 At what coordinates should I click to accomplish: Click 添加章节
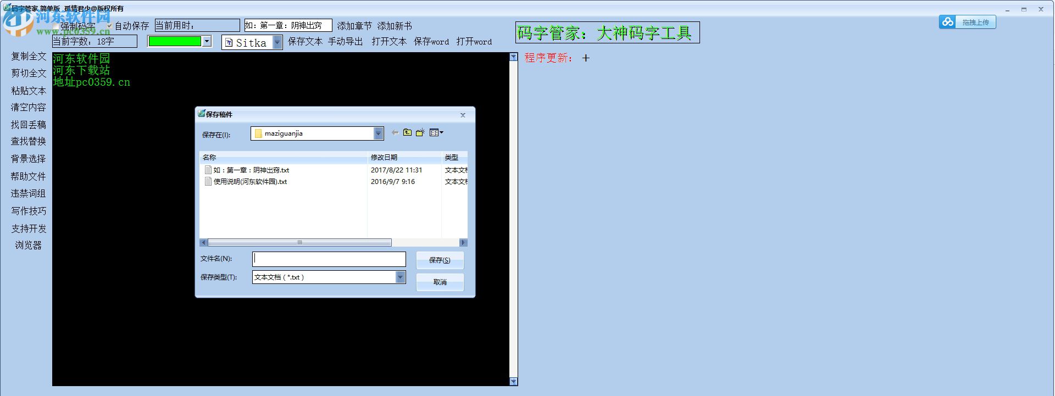(354, 26)
